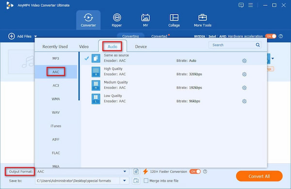
Task: Open the Converter module
Action: [88, 20]
